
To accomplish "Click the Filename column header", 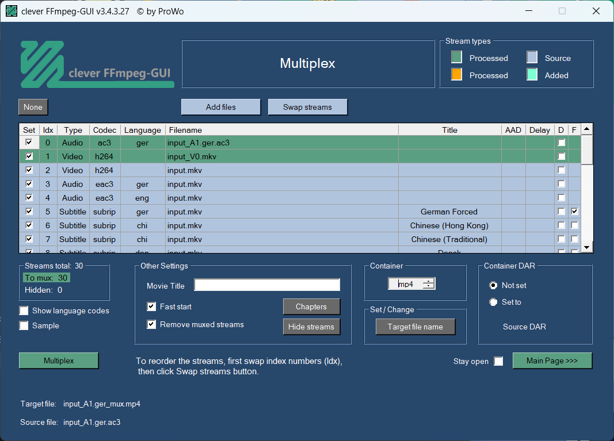I will pos(282,130).
